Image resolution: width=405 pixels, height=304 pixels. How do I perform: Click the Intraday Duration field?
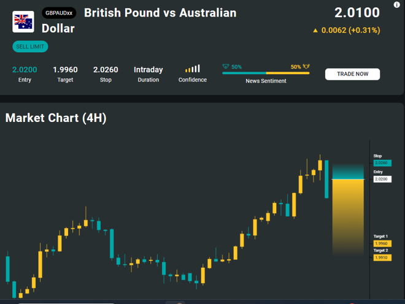coord(148,74)
